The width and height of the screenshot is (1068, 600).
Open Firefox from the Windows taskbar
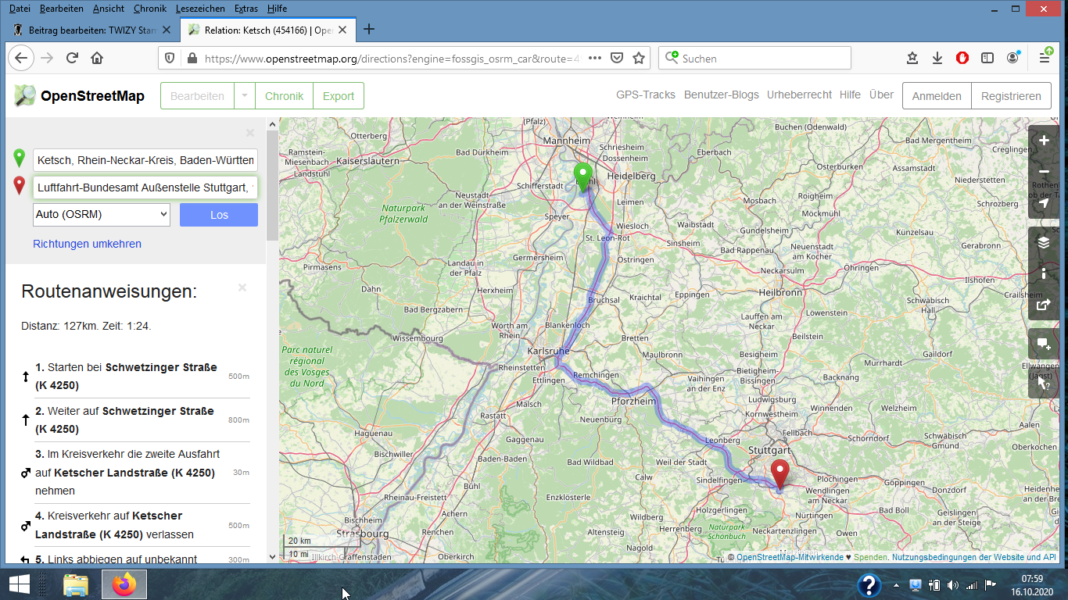pos(124,584)
